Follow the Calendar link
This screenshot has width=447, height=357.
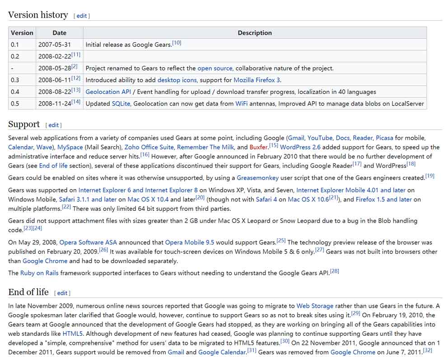tap(20, 147)
